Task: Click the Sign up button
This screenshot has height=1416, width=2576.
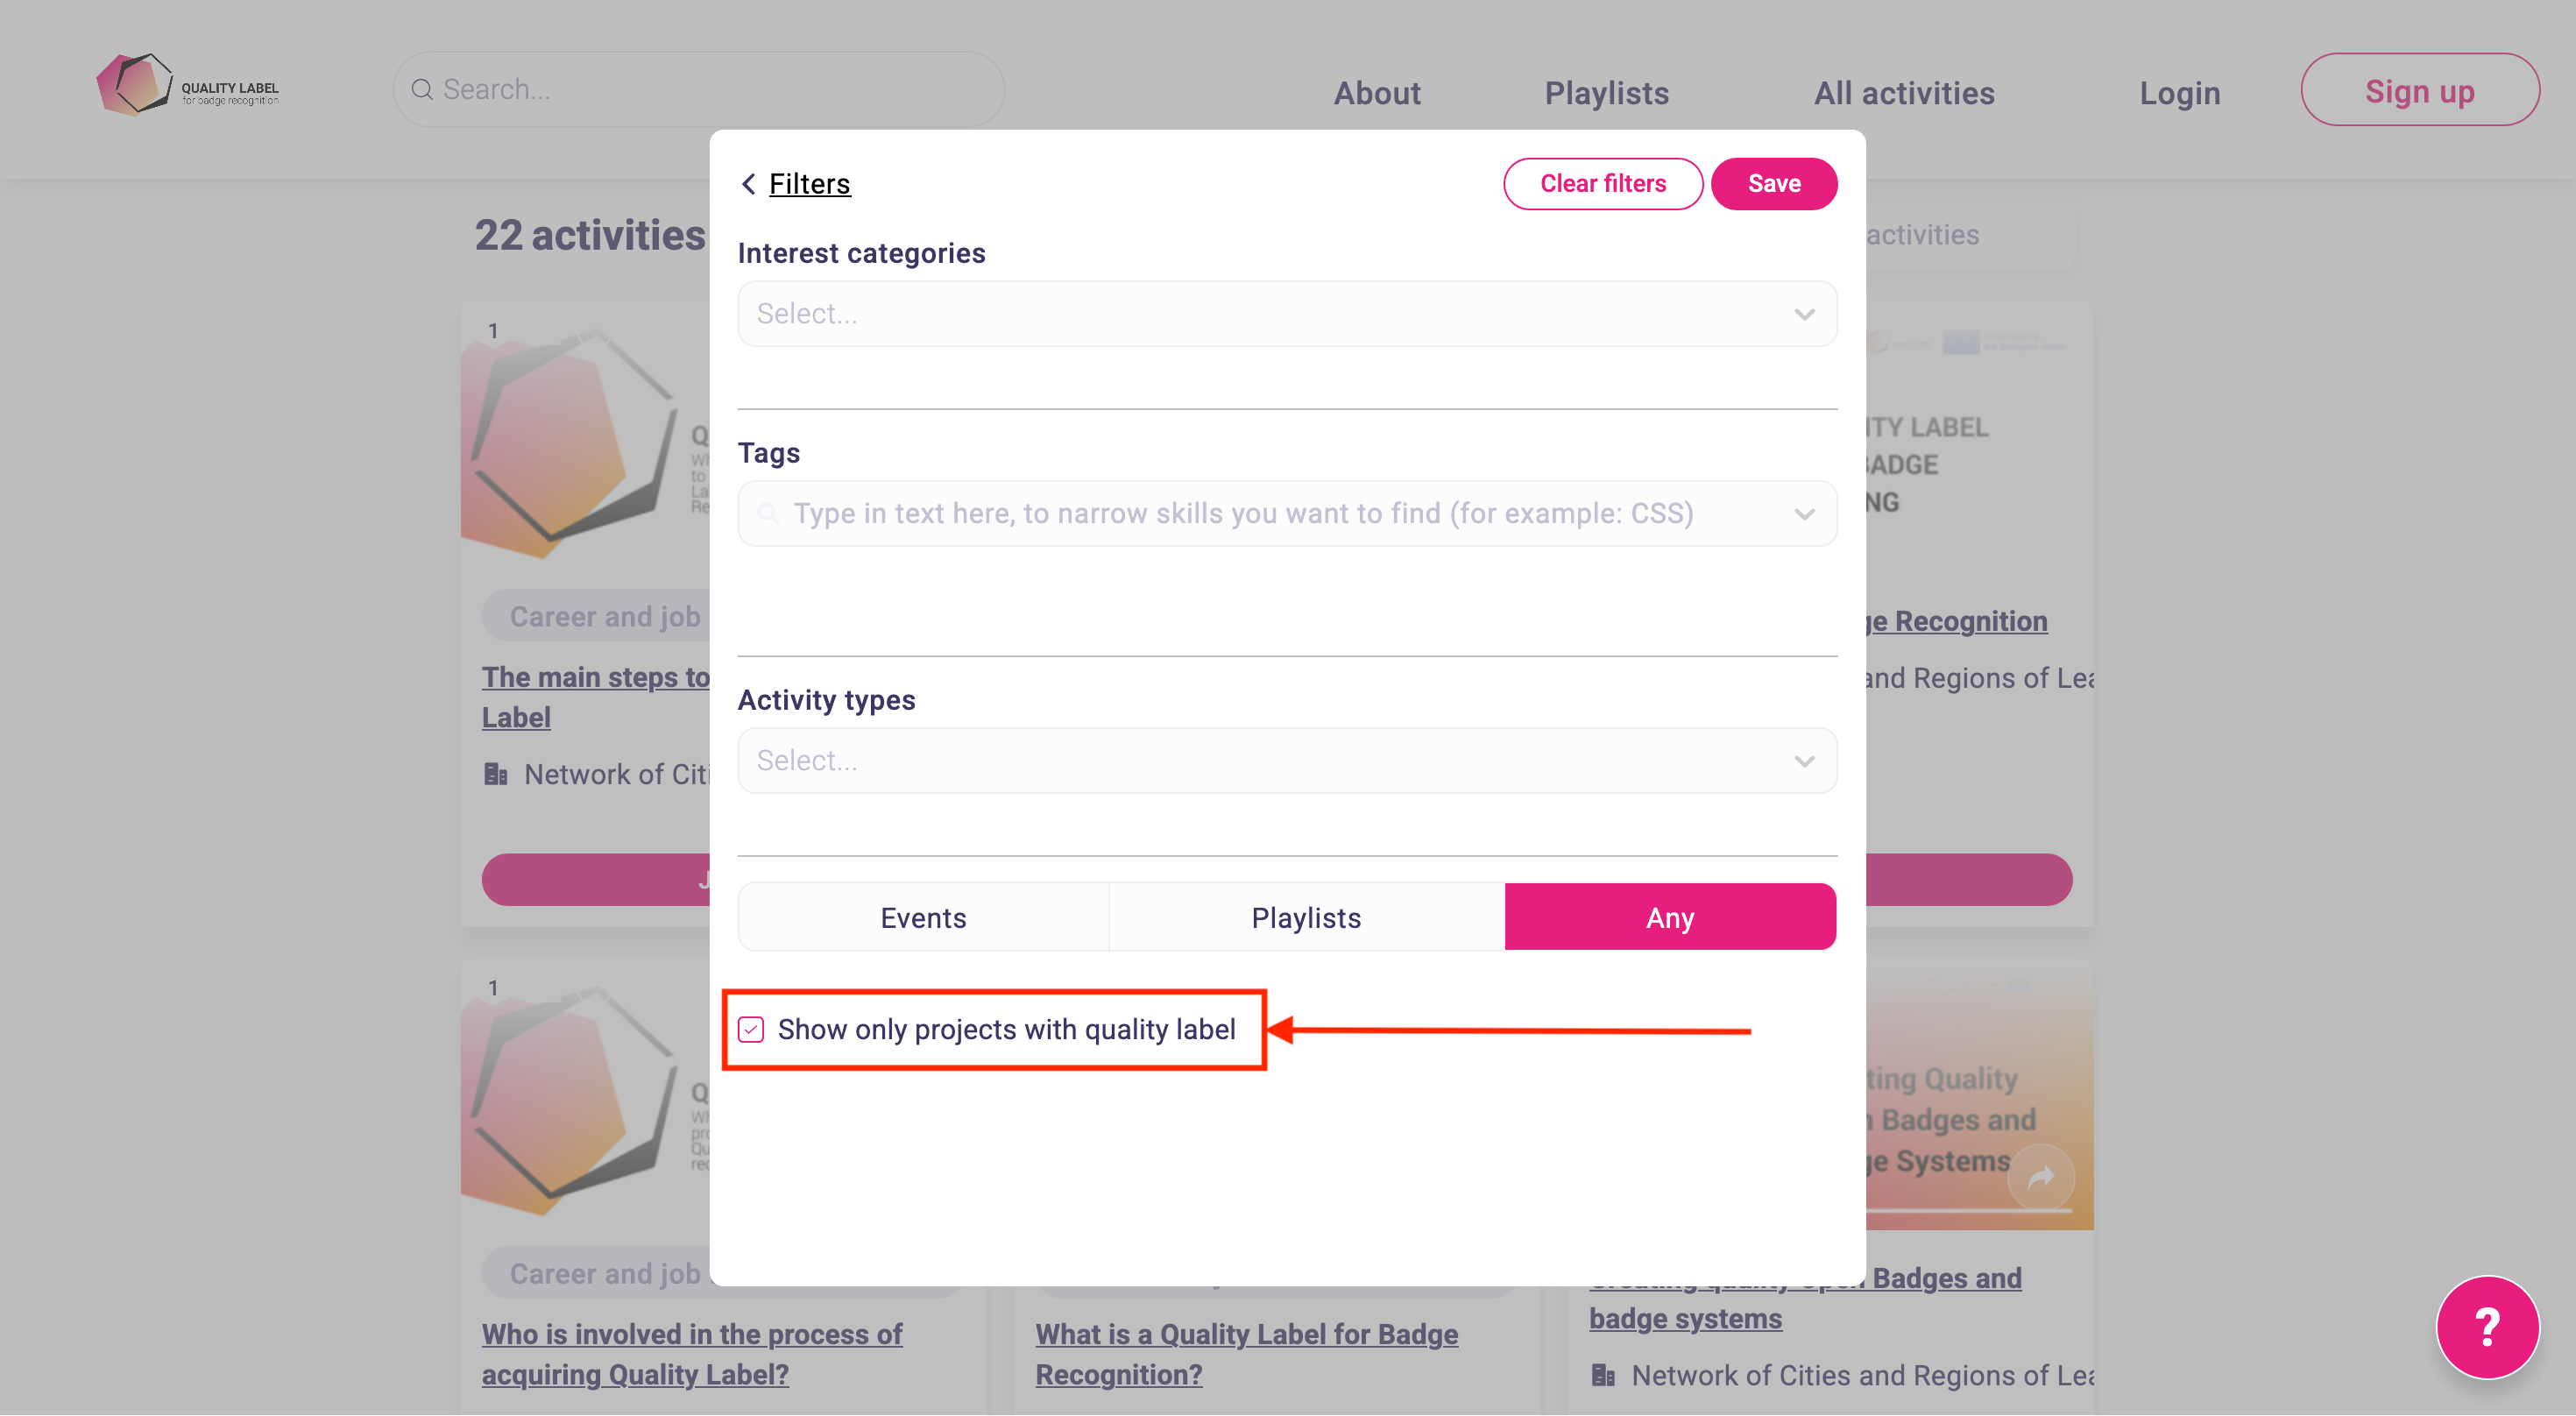Action: coord(2418,91)
